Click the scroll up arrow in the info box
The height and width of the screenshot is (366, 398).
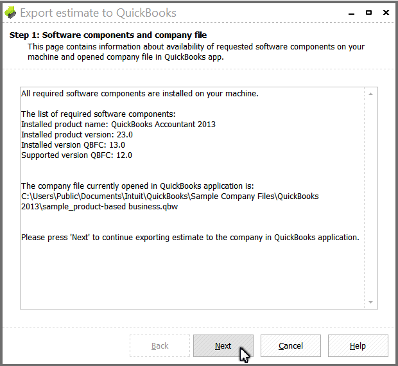pyautogui.click(x=370, y=94)
